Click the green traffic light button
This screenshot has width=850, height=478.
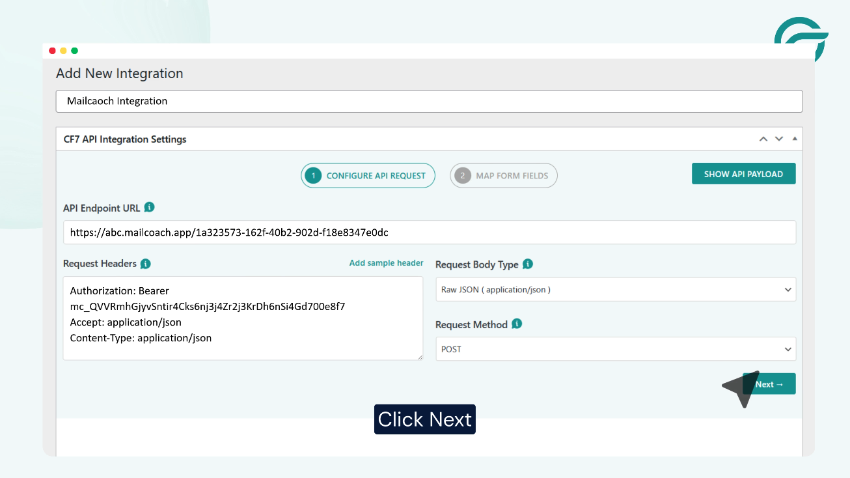tap(74, 50)
